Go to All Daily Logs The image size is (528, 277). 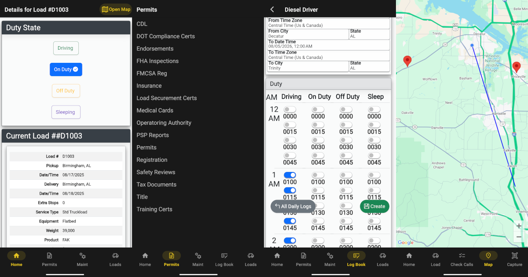pyautogui.click(x=293, y=206)
